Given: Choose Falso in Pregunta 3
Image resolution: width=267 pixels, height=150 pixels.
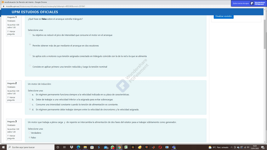Looking at the screenshot, I should [30, 137].
